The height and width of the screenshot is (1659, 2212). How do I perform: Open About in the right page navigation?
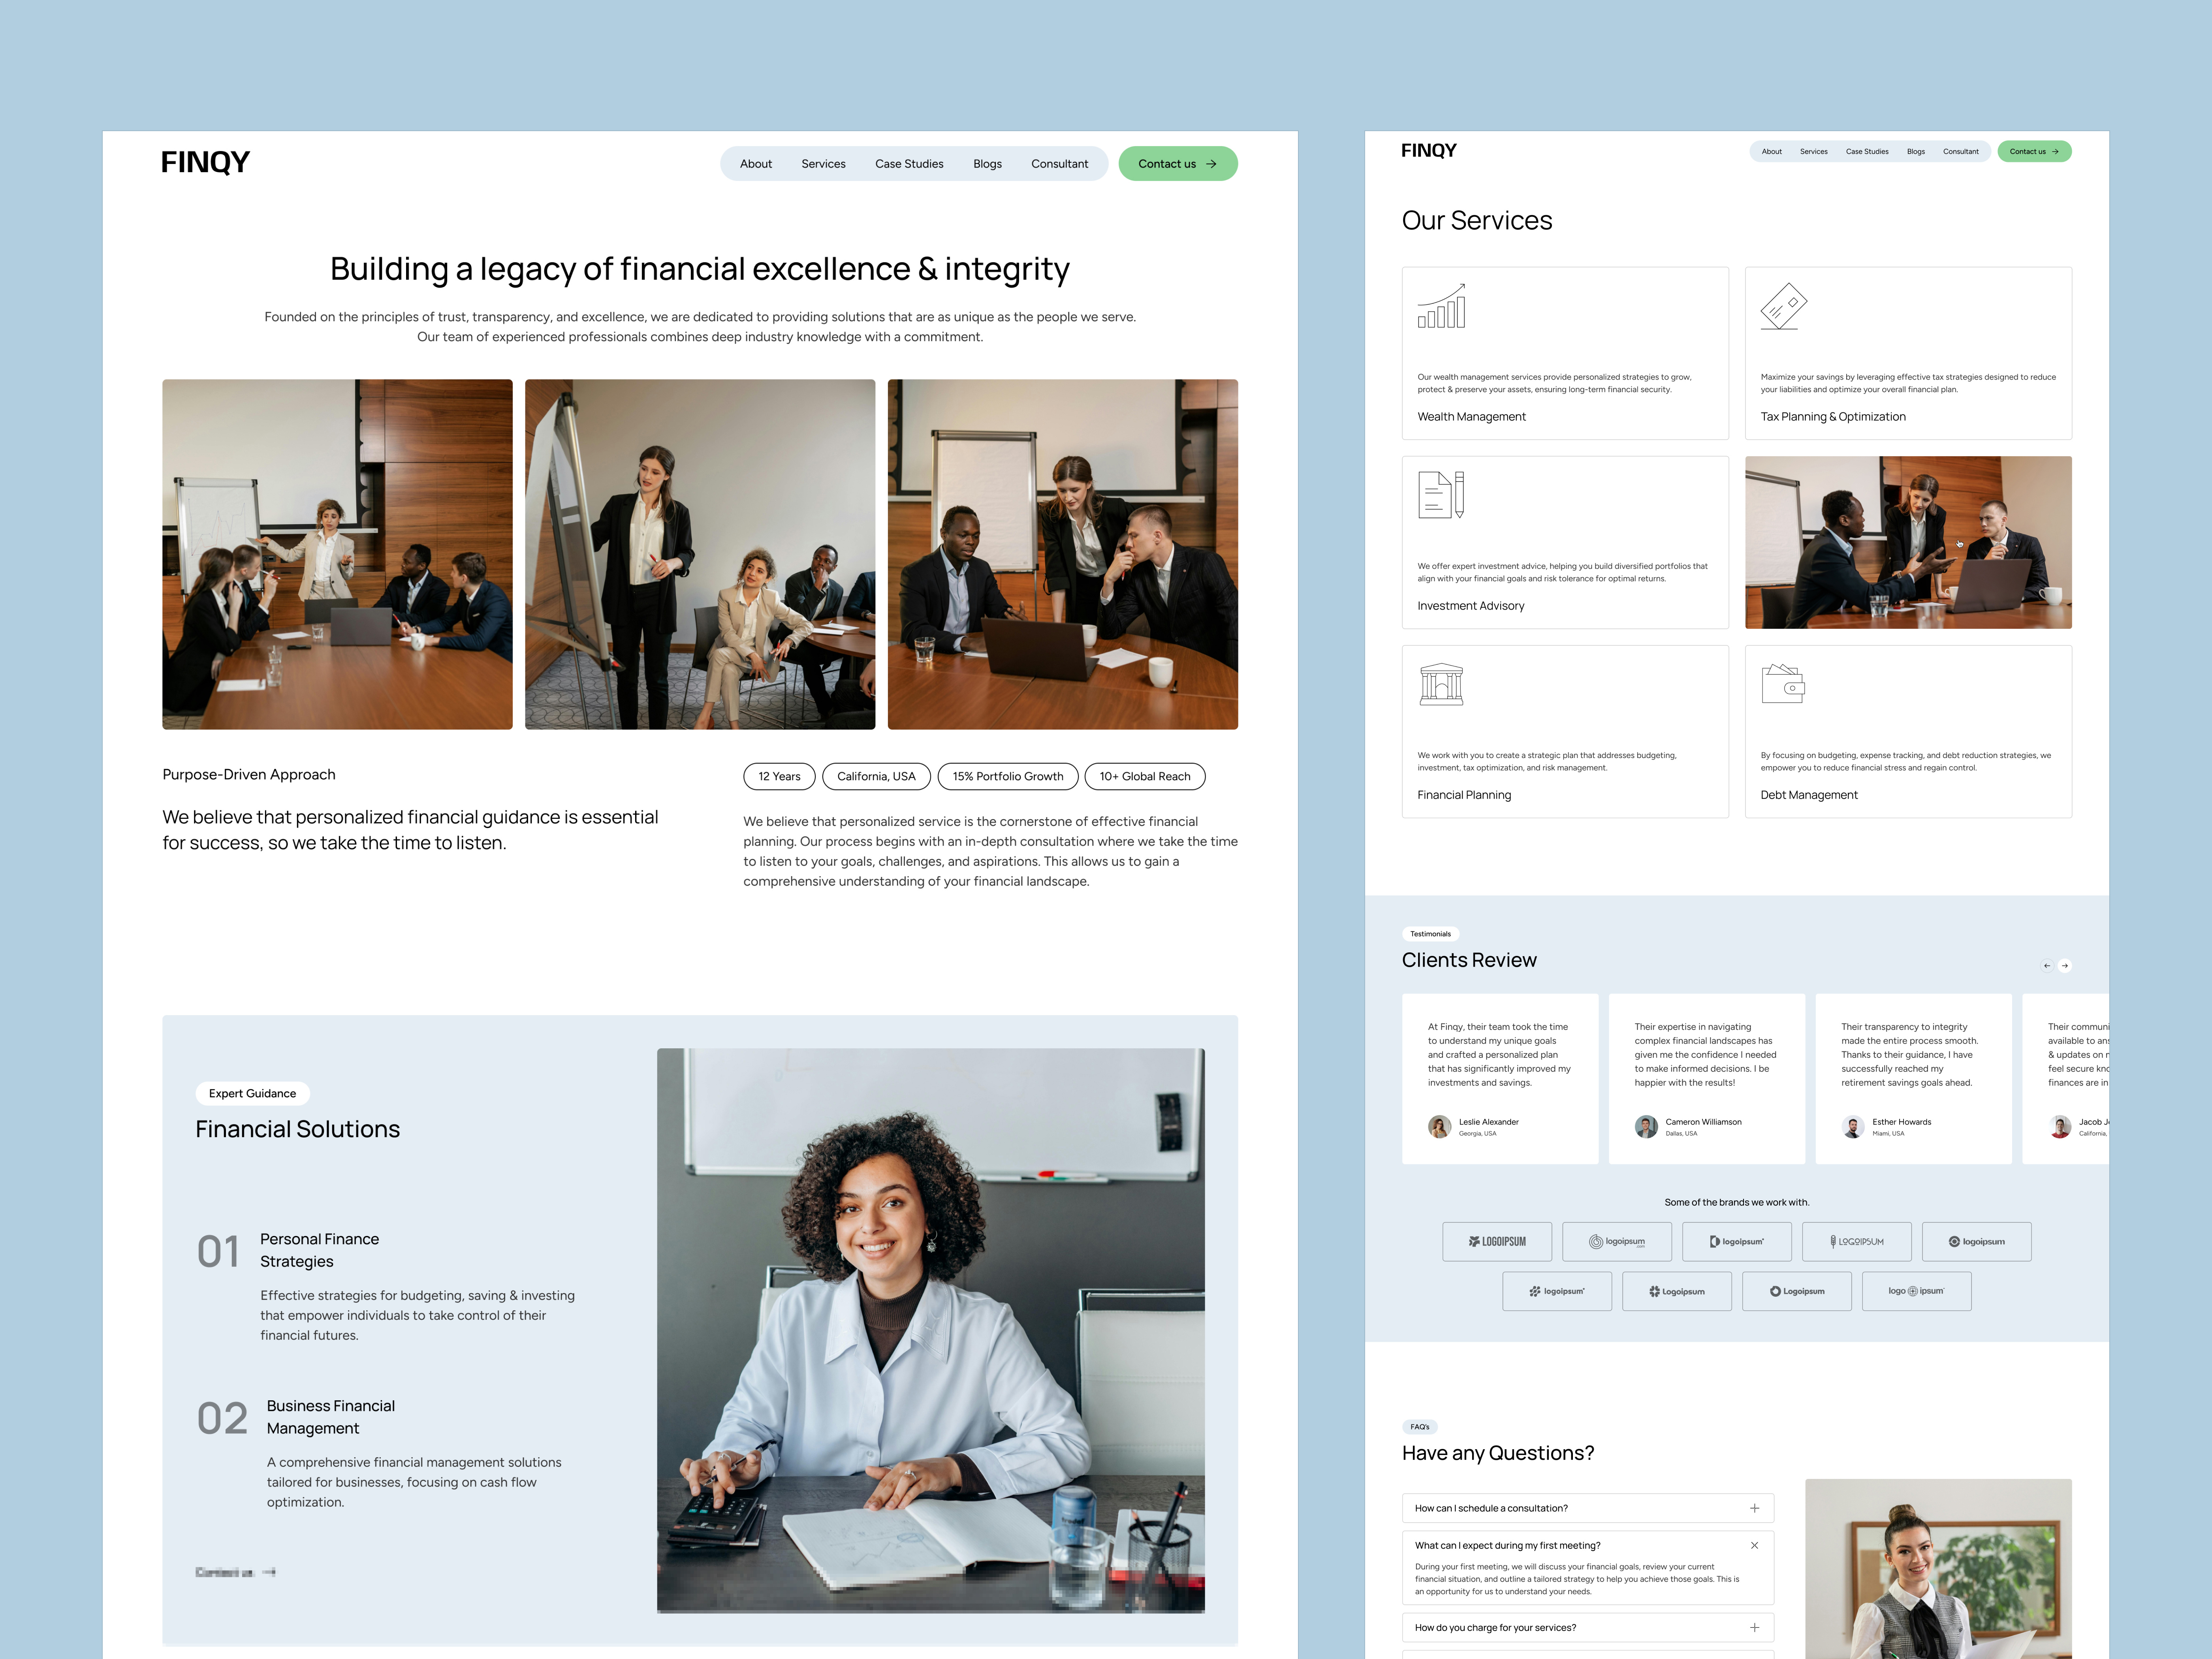pos(1771,152)
